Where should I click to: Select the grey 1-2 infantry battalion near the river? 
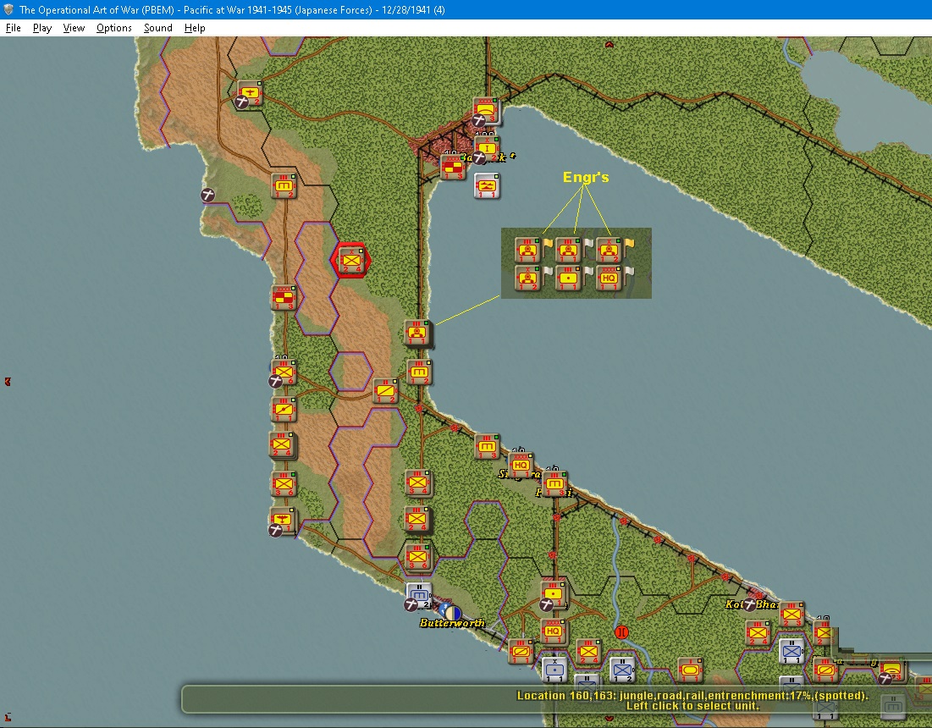[621, 670]
